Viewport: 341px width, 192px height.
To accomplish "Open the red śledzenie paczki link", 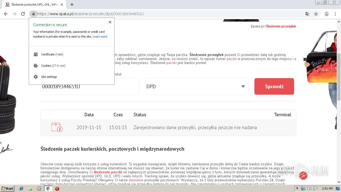I will click(x=108, y=172).
